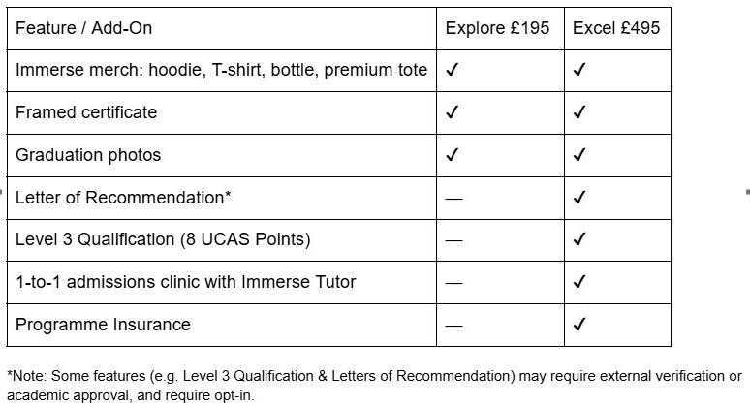Select the Explore dash for 1-to-1 admissions clinic
This screenshot has height=407, width=750.
pos(453,283)
